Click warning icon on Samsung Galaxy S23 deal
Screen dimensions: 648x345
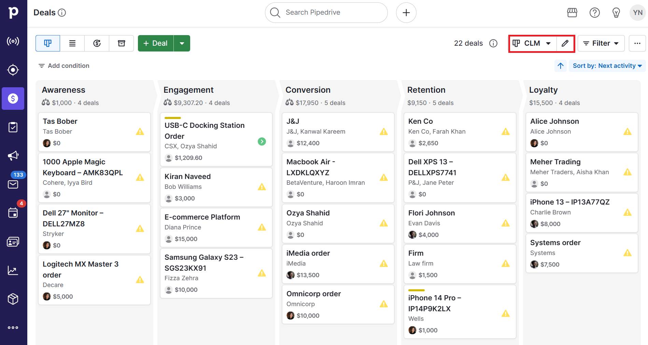tap(262, 273)
